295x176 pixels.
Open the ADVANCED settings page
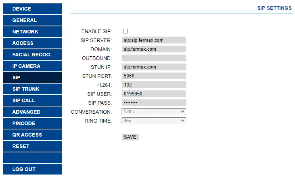click(x=32, y=112)
